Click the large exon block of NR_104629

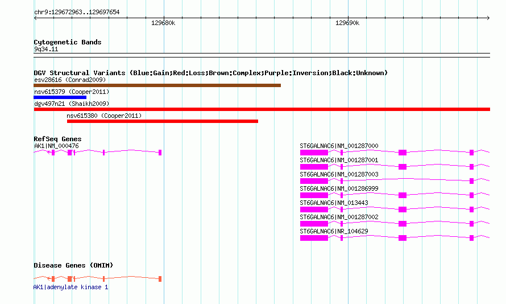click(x=314, y=238)
